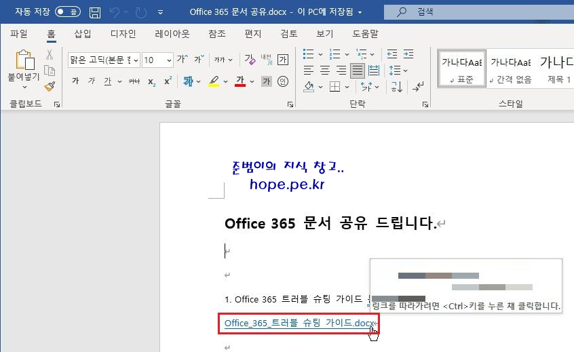Open the font name combo box
The width and height of the screenshot is (574, 352).
click(x=104, y=60)
